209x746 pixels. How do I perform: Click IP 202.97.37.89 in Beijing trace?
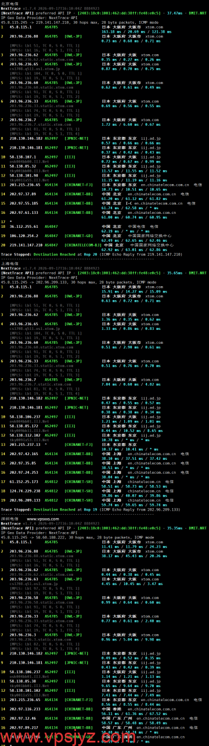coord(22,193)
